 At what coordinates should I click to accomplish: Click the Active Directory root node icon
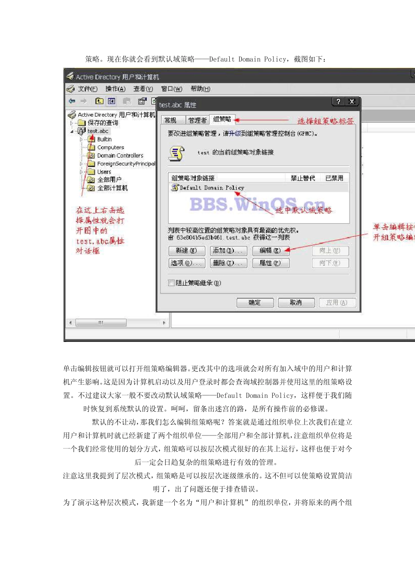[x=72, y=114]
